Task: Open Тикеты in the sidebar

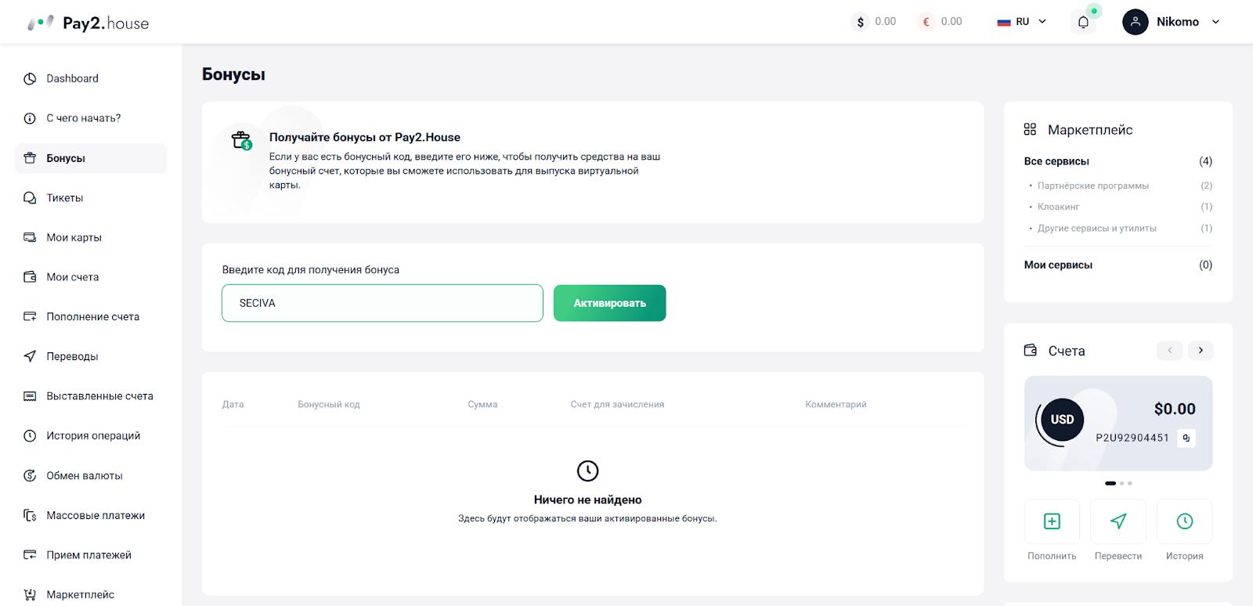Action: (64, 198)
